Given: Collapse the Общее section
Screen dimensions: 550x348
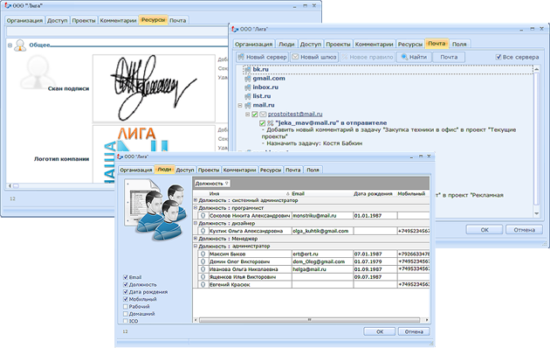Looking at the screenshot, I should coord(10,45).
